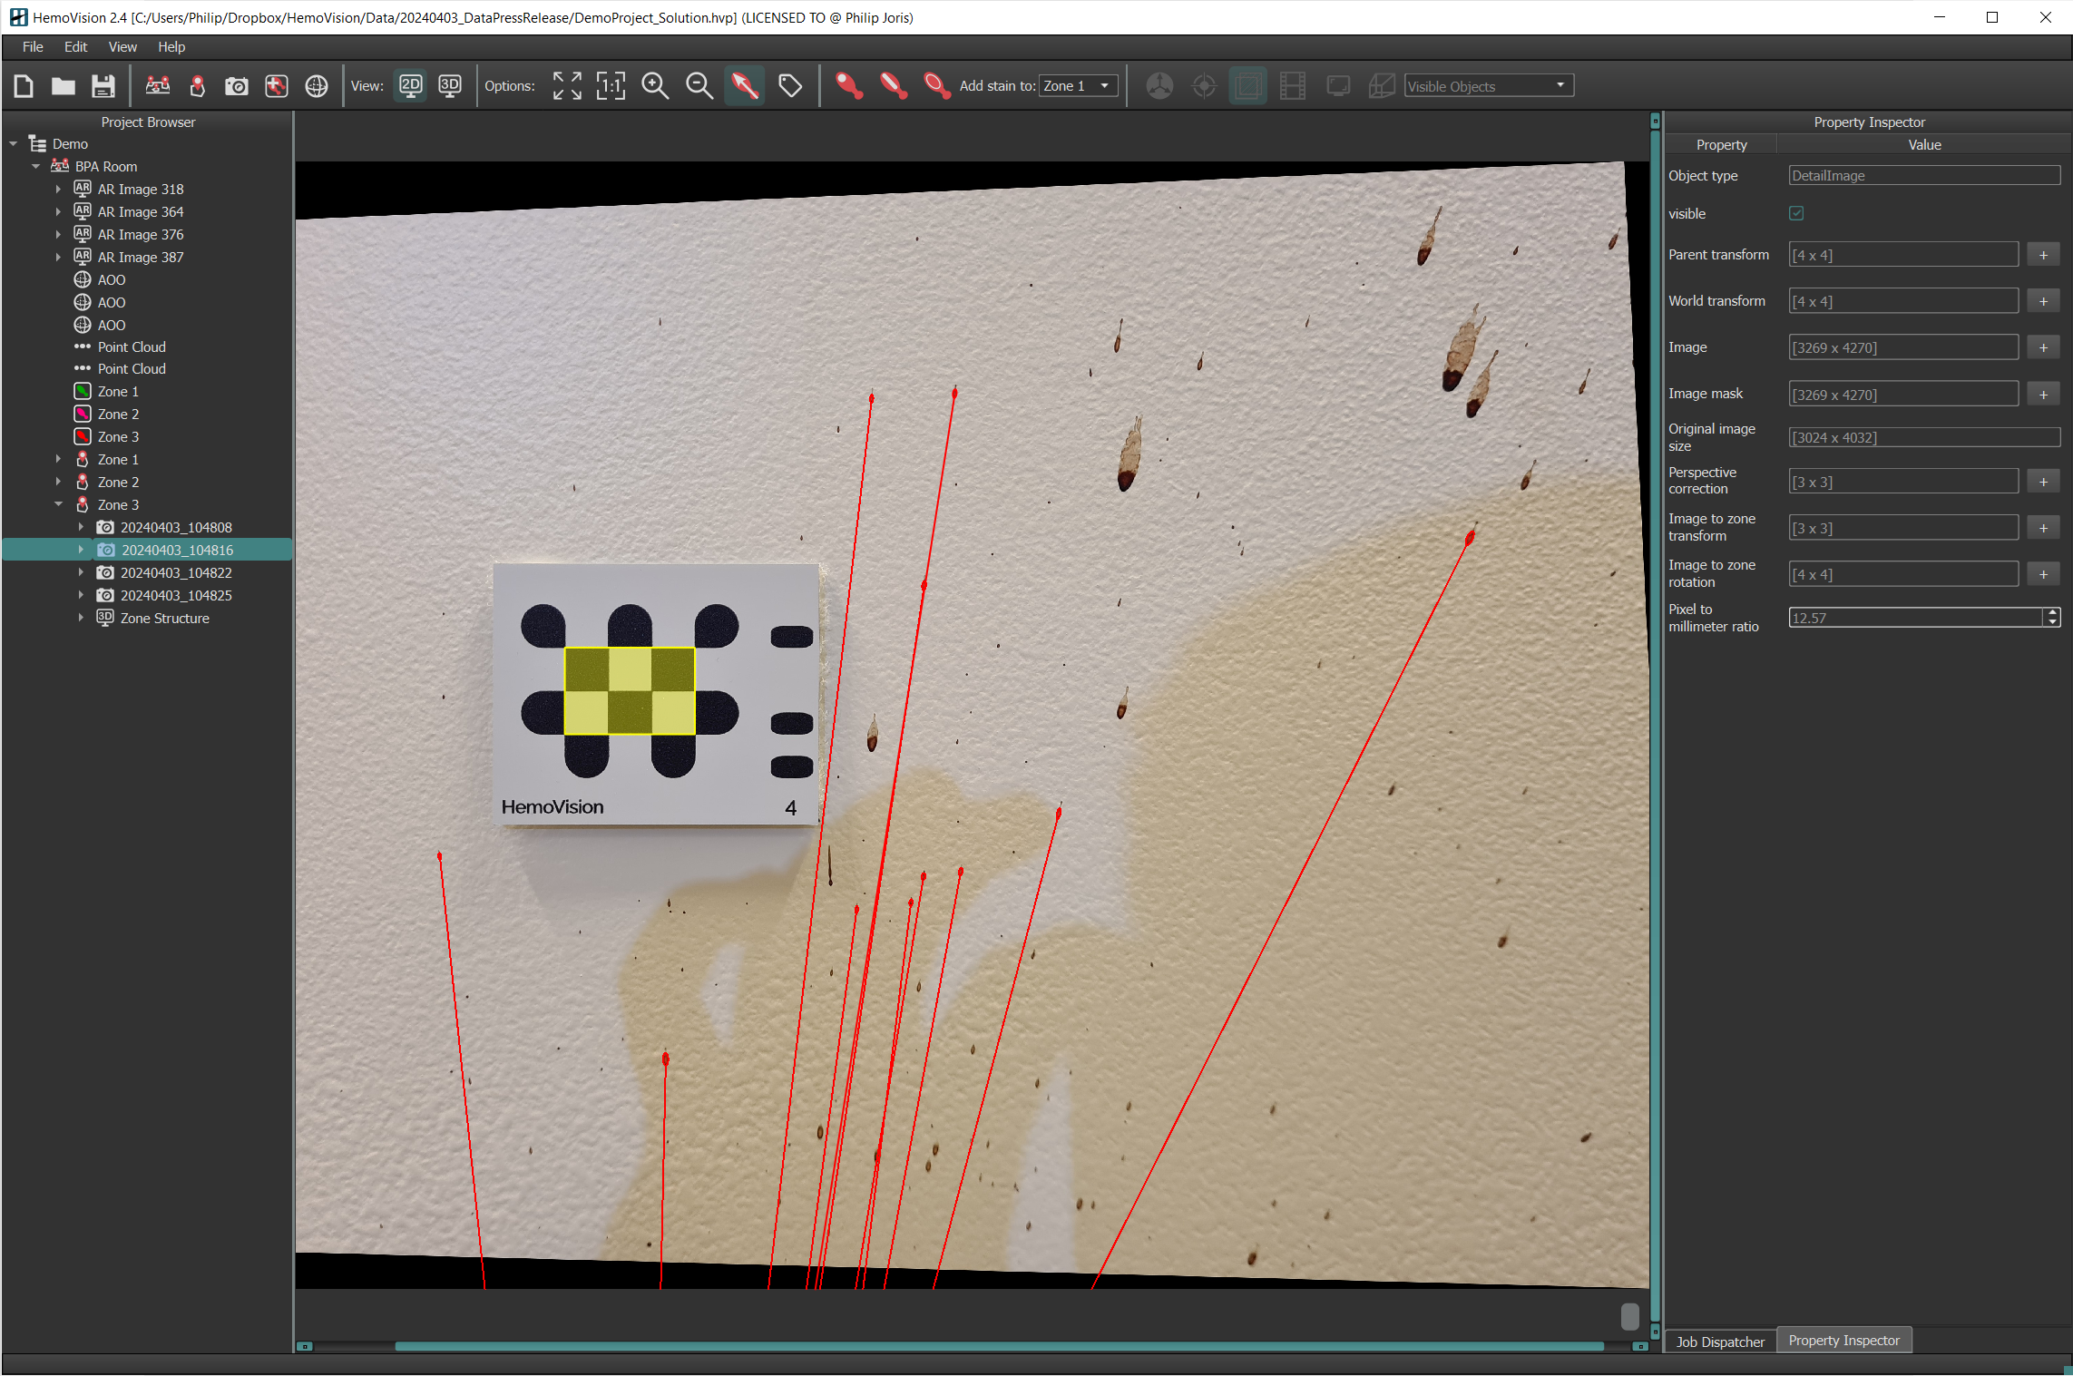Collapse the expanded Zone 3 tree node

tap(58, 504)
